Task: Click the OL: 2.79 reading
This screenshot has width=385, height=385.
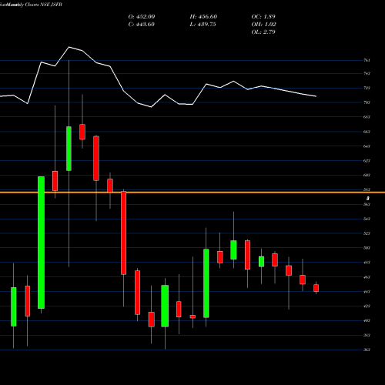Action: click(x=263, y=32)
